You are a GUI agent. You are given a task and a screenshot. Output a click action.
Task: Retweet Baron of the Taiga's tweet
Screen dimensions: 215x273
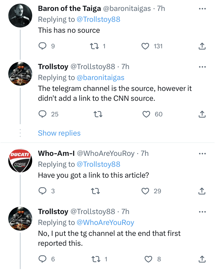coord(94,46)
